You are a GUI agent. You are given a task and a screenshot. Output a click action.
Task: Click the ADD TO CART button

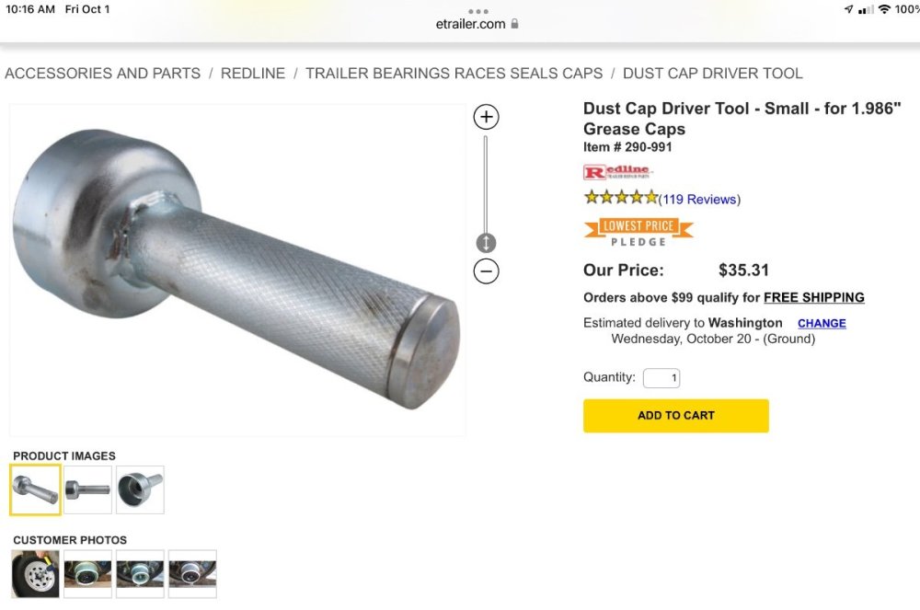[676, 416]
